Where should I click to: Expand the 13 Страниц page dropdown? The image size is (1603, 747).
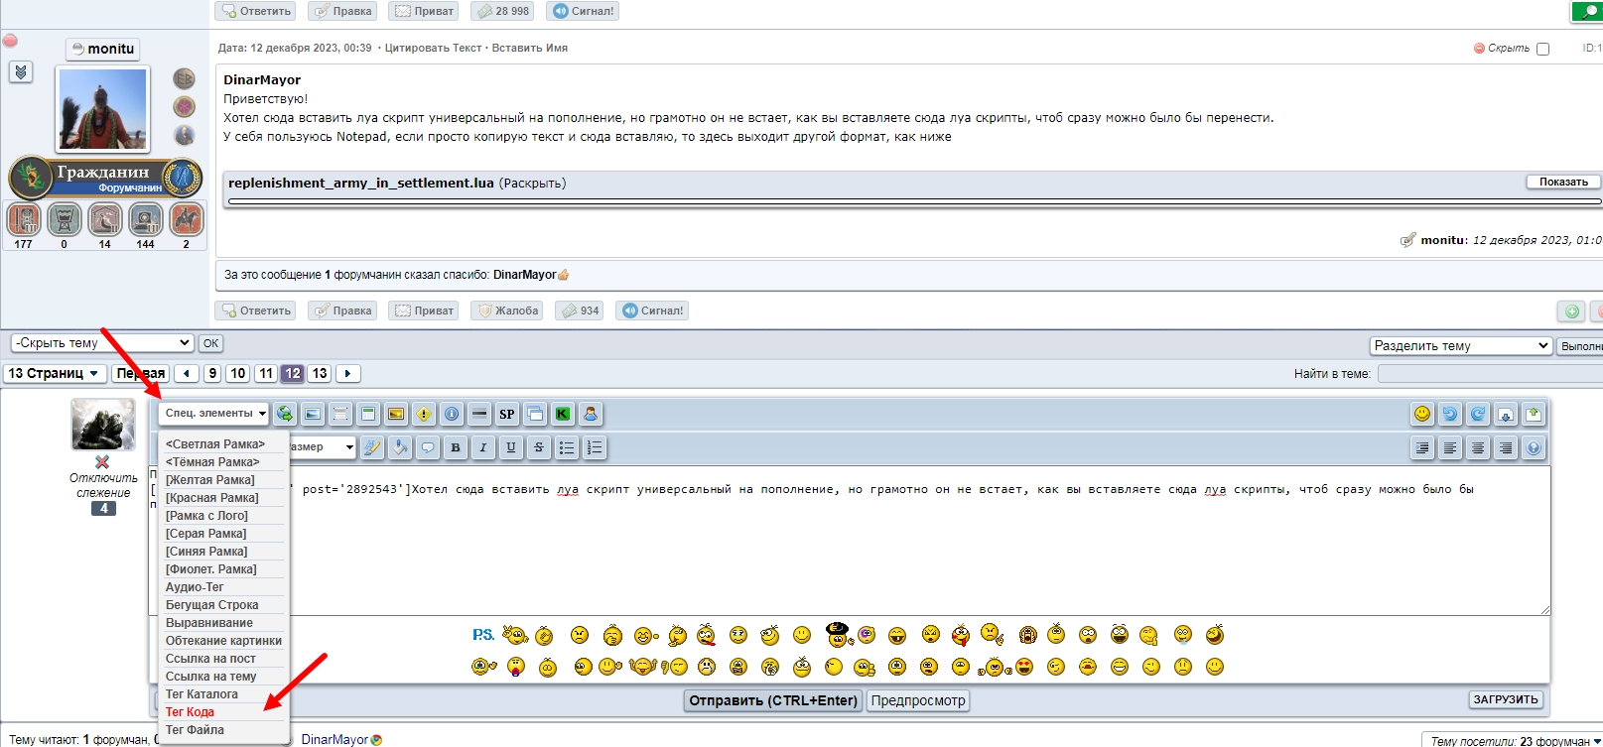56,373
